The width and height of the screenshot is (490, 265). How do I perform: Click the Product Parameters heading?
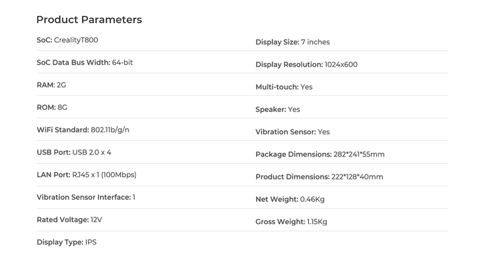(89, 20)
